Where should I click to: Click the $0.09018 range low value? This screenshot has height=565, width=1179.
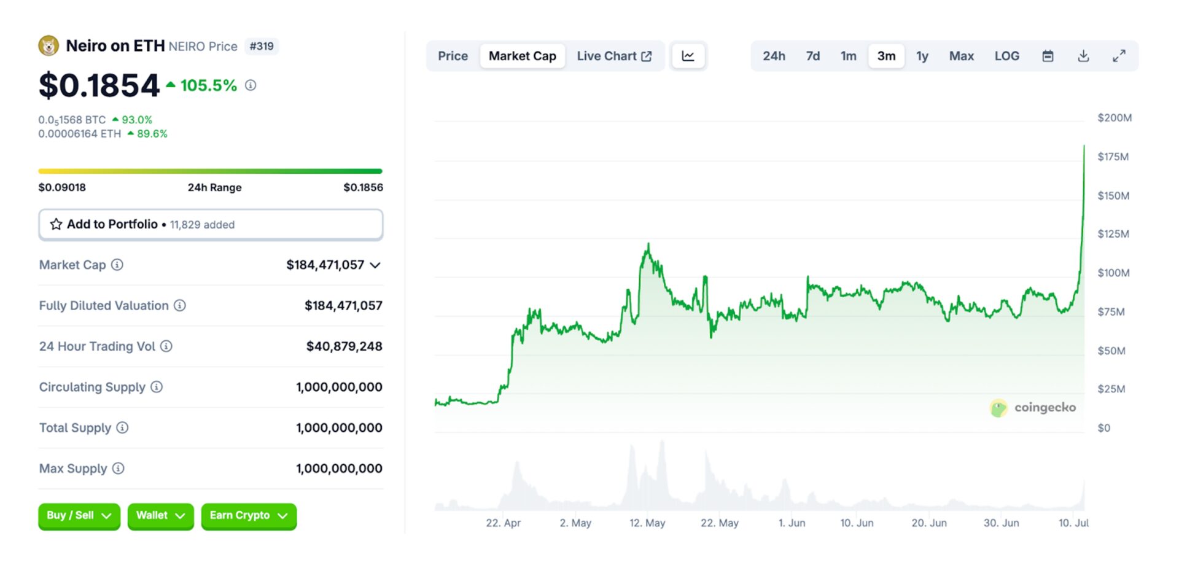(62, 187)
